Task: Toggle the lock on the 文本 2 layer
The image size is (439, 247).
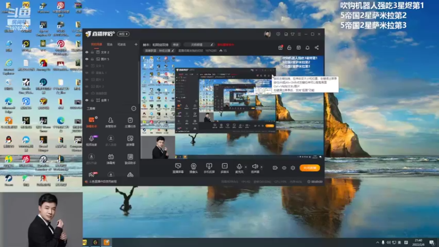Action: [x=92, y=52]
